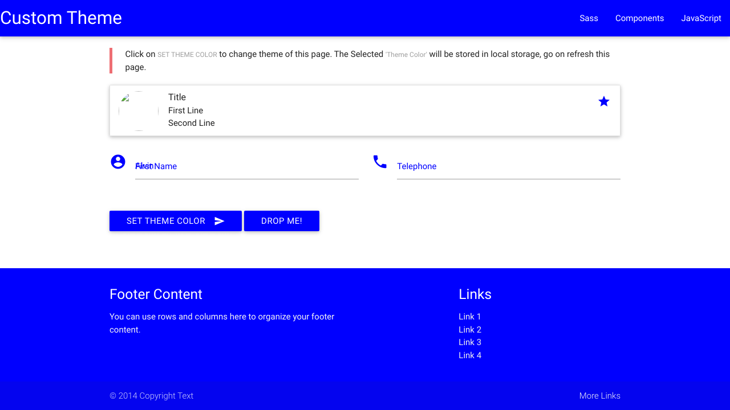Image resolution: width=730 pixels, height=410 pixels.
Task: Click the Custom Theme brand logo
Action: pyautogui.click(x=60, y=18)
